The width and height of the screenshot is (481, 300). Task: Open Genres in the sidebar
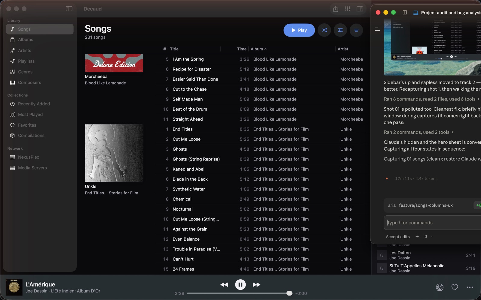coord(40,72)
